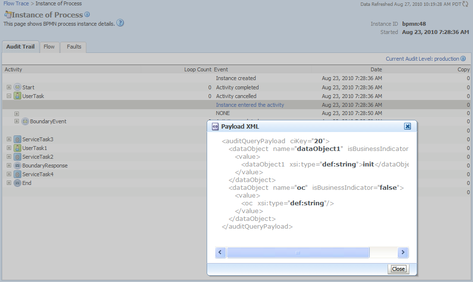This screenshot has height=282, width=473.
Task: Click the End event icon
Action: pyautogui.click(x=17, y=183)
